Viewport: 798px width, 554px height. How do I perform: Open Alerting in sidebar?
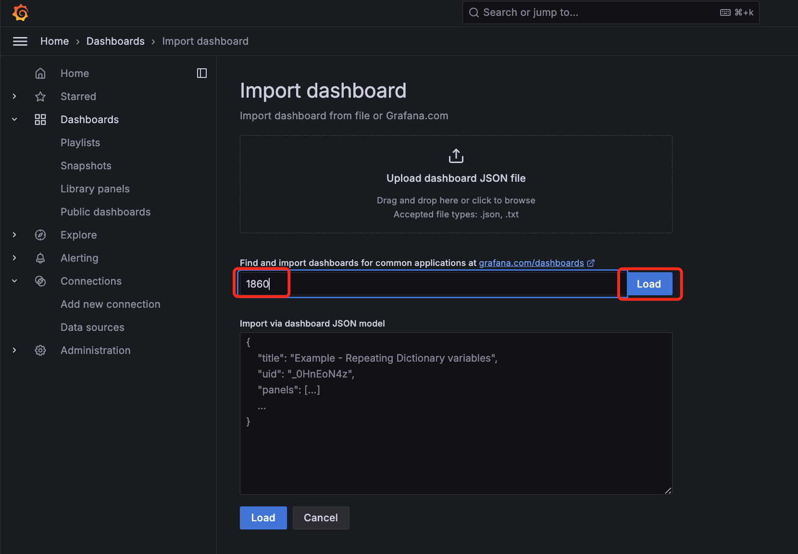[79, 258]
